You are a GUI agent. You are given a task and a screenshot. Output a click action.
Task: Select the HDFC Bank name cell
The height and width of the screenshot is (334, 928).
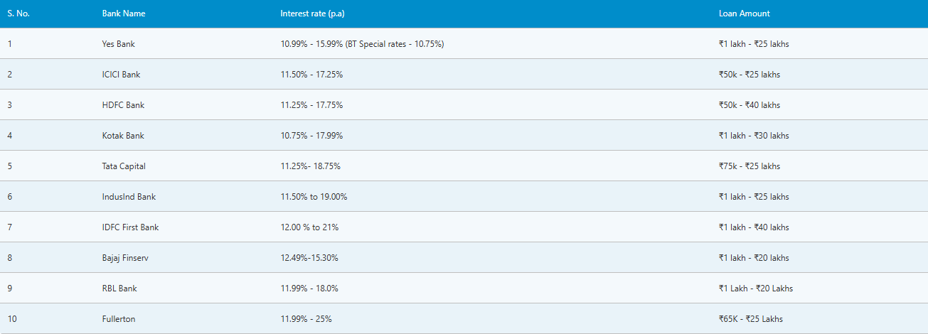pos(123,105)
